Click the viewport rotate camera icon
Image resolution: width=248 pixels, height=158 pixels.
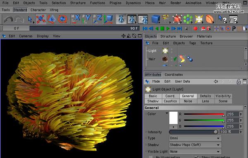coord(134,36)
